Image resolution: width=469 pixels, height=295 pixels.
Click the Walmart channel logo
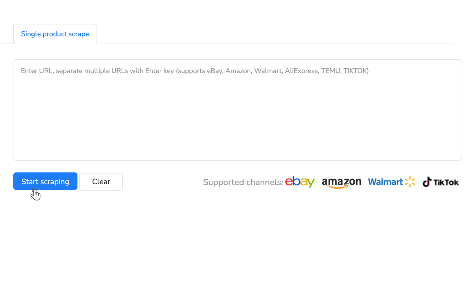click(392, 182)
